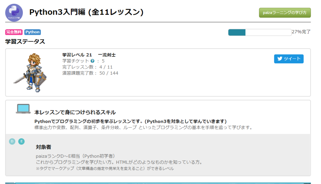Click the ※タグでマークアップ note line
The width and height of the screenshot is (321, 184).
click(x=105, y=168)
